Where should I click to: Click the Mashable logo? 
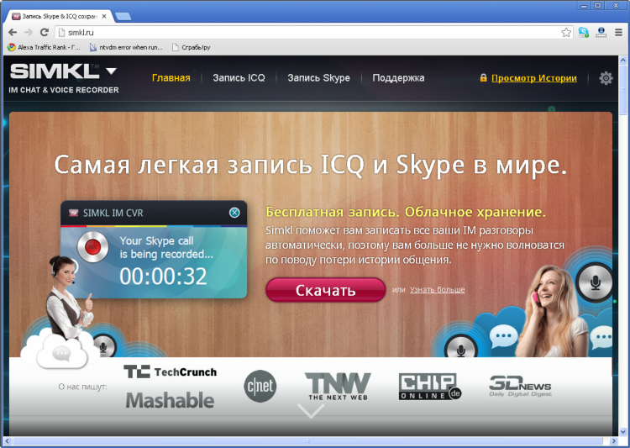coord(170,400)
